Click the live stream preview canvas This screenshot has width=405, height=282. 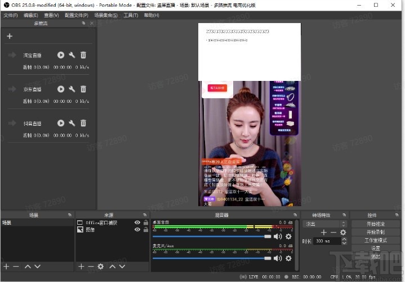pyautogui.click(x=250, y=115)
